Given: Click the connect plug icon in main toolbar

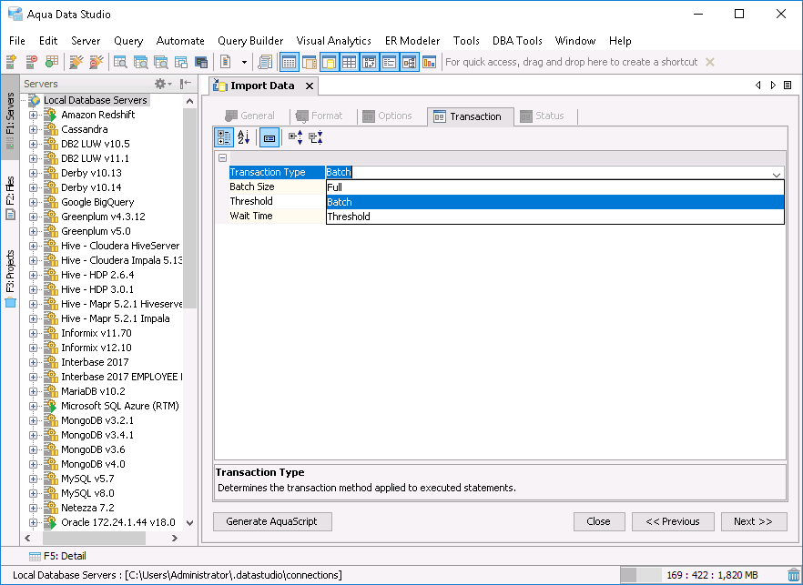Looking at the screenshot, I should [76, 62].
